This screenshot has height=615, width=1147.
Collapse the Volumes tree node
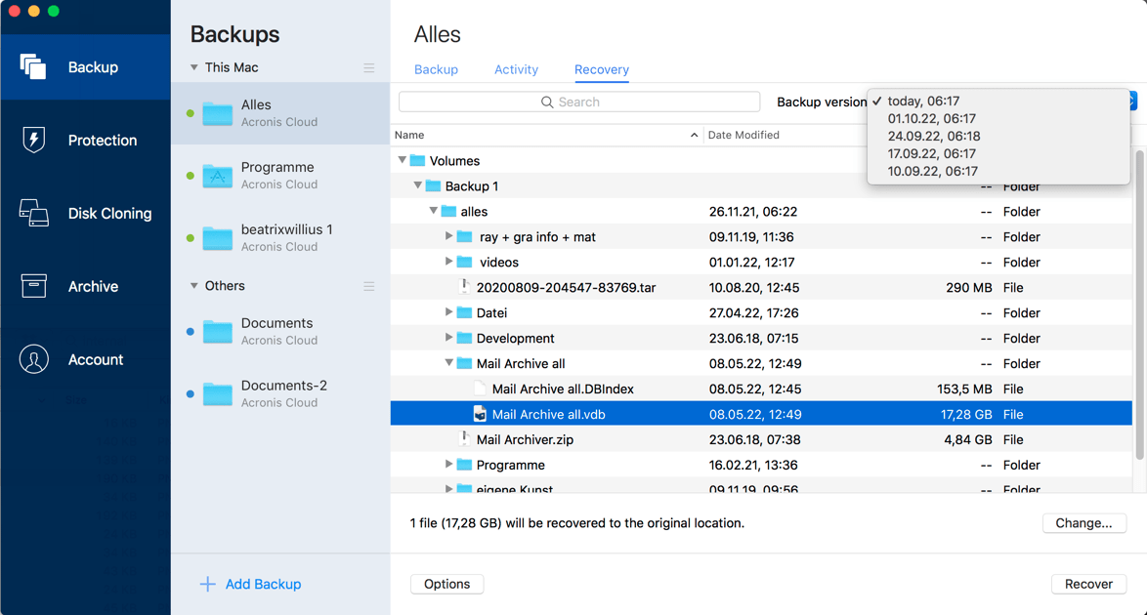point(403,160)
